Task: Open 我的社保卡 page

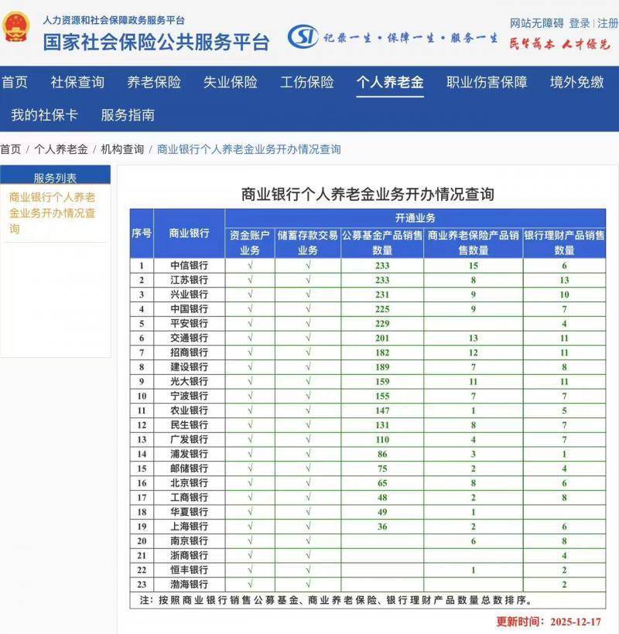Action: [x=44, y=115]
